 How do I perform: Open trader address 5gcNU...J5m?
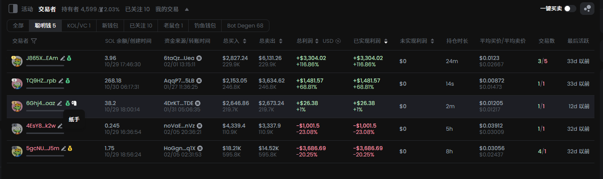pos(42,148)
